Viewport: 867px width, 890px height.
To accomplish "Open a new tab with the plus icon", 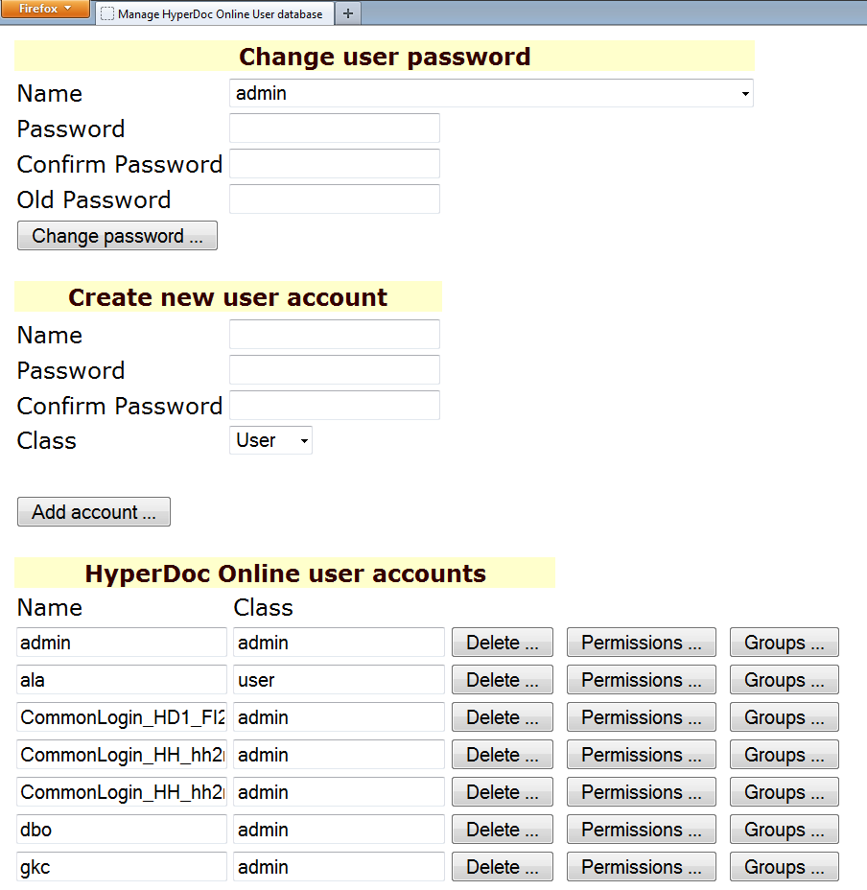I will [x=348, y=13].
